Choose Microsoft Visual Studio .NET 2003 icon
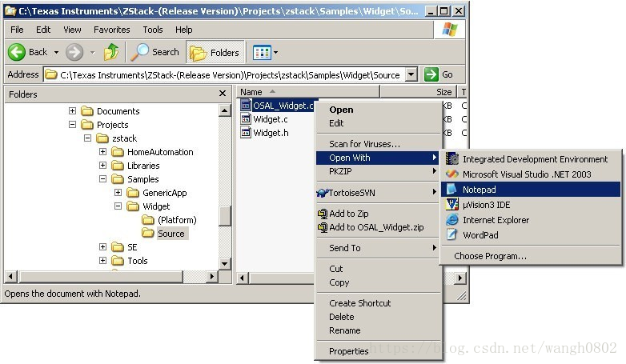 [x=452, y=174]
